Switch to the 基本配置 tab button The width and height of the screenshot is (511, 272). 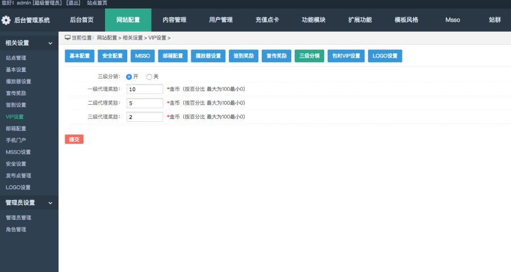pos(79,56)
